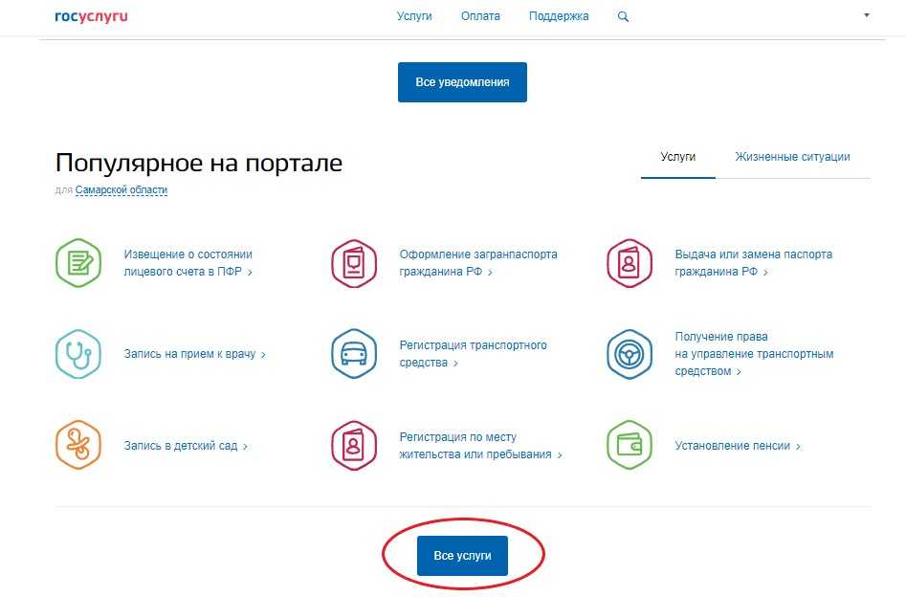Click the residence registration icon
906x597 pixels.
354,446
